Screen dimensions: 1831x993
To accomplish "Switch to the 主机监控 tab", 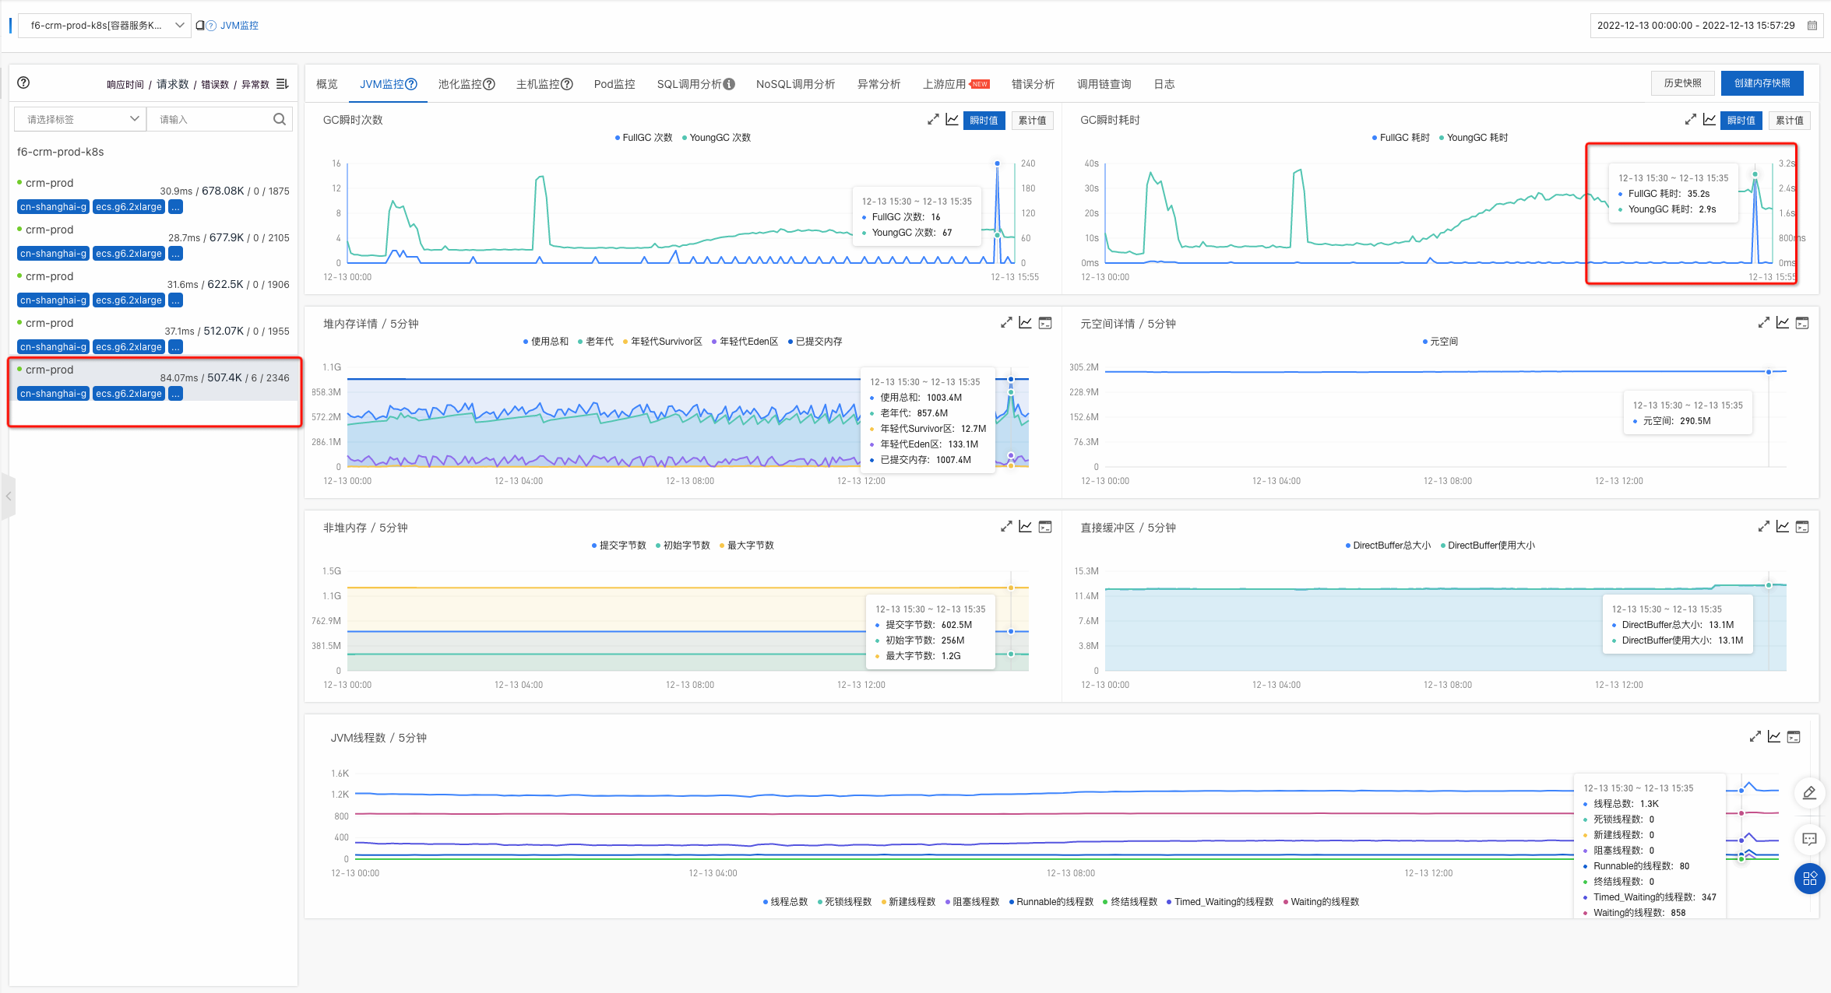I will [x=544, y=84].
